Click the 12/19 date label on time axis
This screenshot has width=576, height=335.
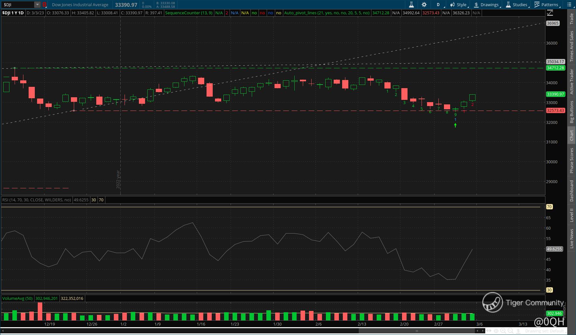pyautogui.click(x=49, y=324)
